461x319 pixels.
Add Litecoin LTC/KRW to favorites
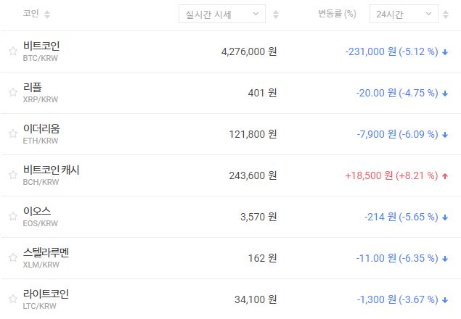pyautogui.click(x=12, y=299)
